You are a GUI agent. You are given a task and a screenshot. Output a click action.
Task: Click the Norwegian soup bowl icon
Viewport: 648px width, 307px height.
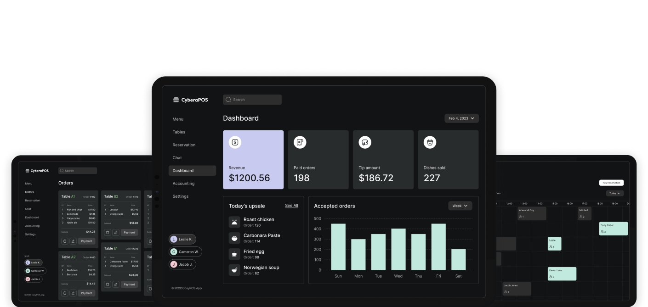click(x=235, y=270)
